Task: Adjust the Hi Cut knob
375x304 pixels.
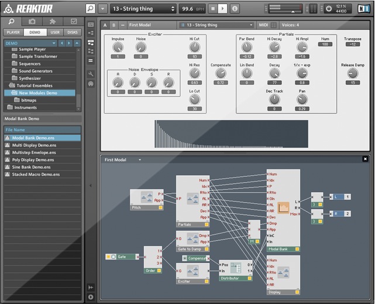Action: (x=194, y=47)
